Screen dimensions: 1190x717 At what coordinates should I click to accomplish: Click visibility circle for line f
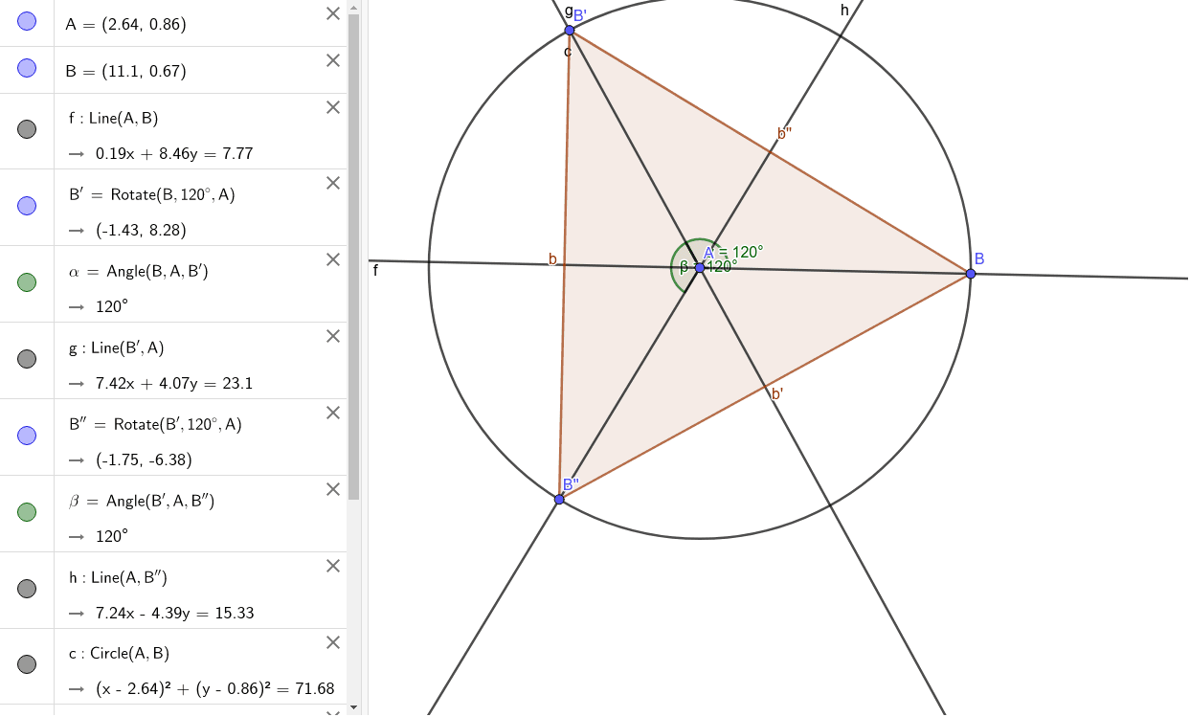27,127
